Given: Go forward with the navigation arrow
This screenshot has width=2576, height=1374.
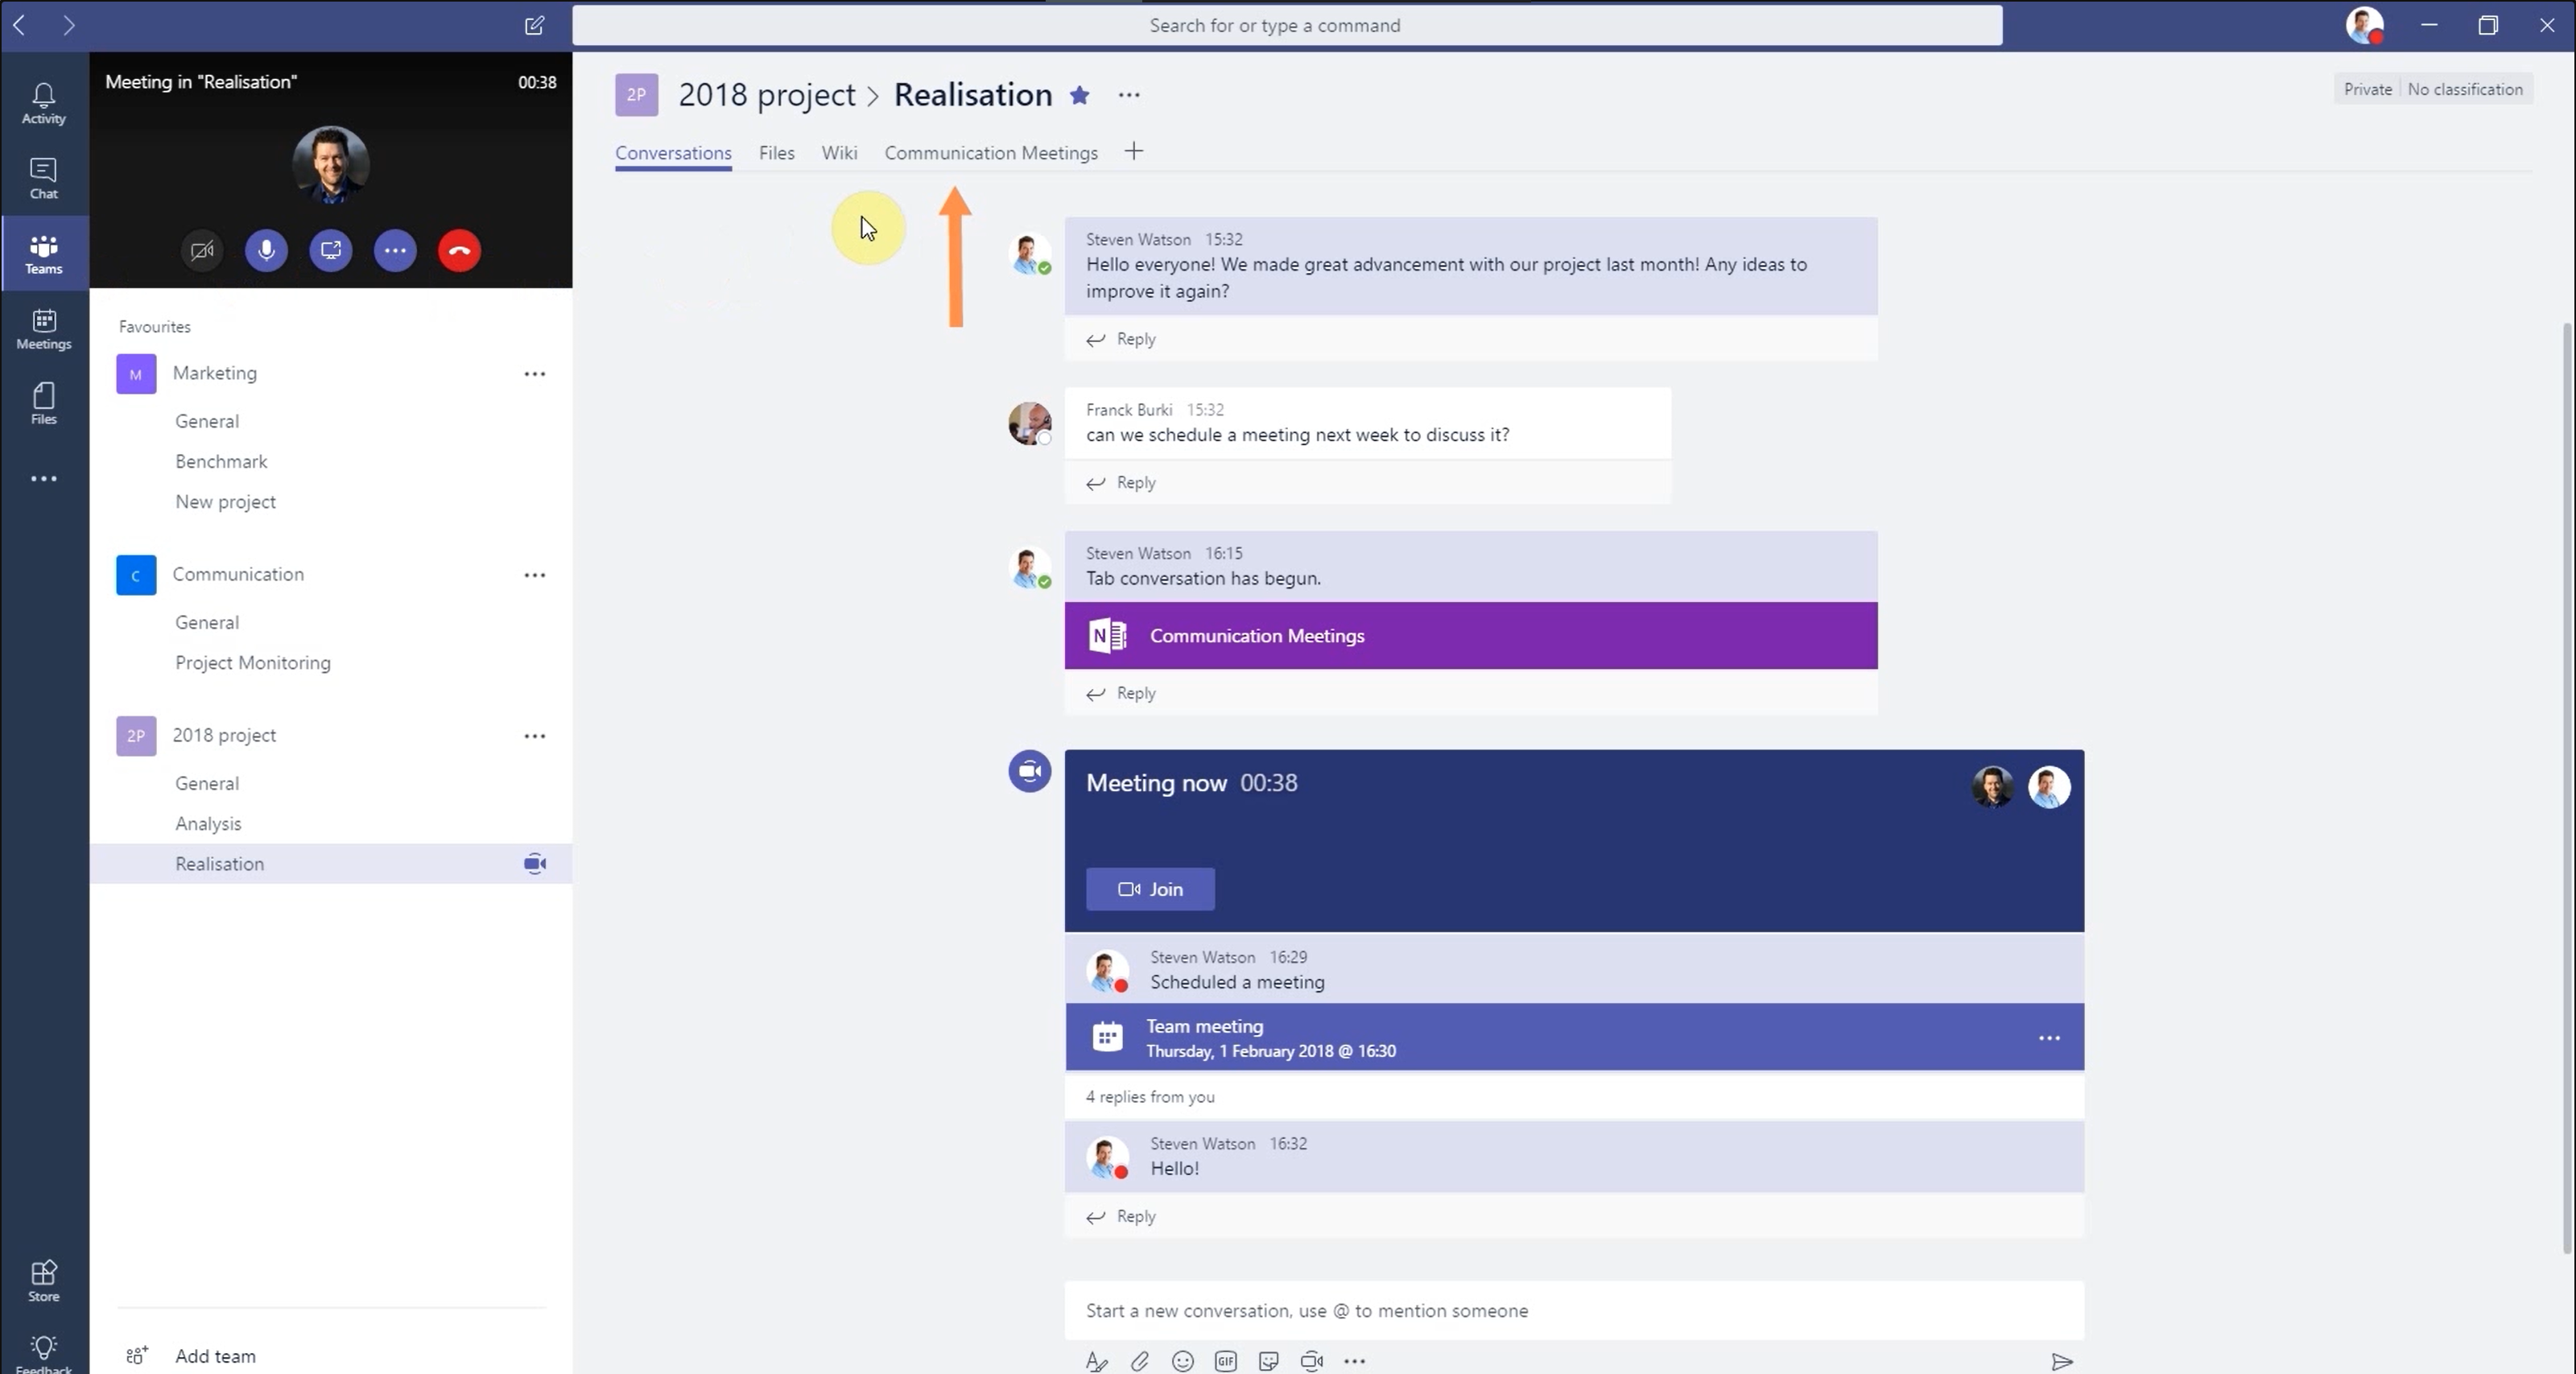Looking at the screenshot, I should (68, 25).
